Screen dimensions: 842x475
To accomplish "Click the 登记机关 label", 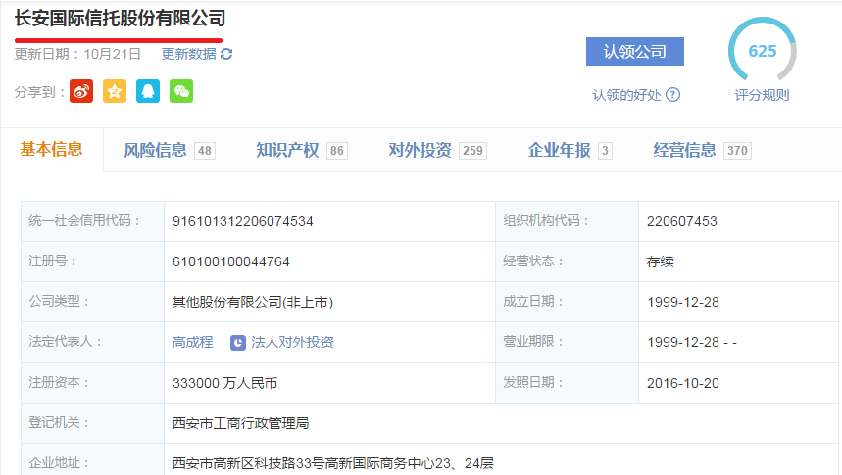I will pyautogui.click(x=59, y=423).
